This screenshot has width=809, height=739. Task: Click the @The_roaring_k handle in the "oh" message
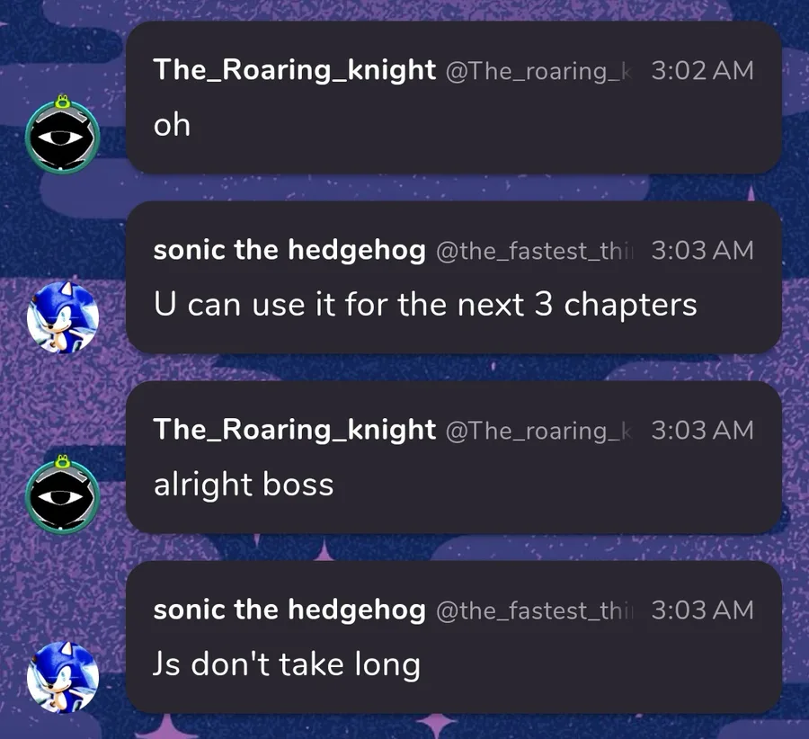click(538, 71)
